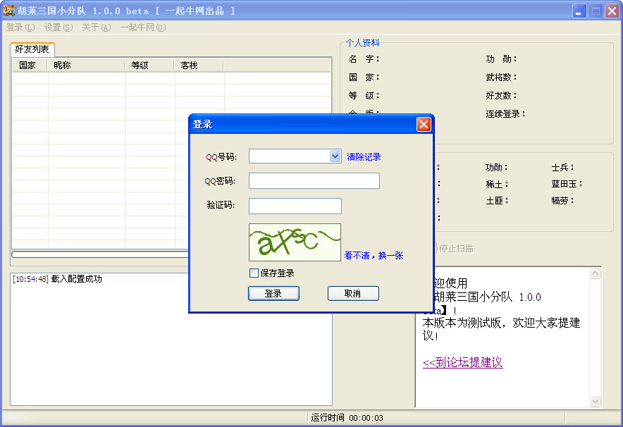The image size is (623, 427).
Task: Click the app icon in title bar
Action: pyautogui.click(x=8, y=11)
